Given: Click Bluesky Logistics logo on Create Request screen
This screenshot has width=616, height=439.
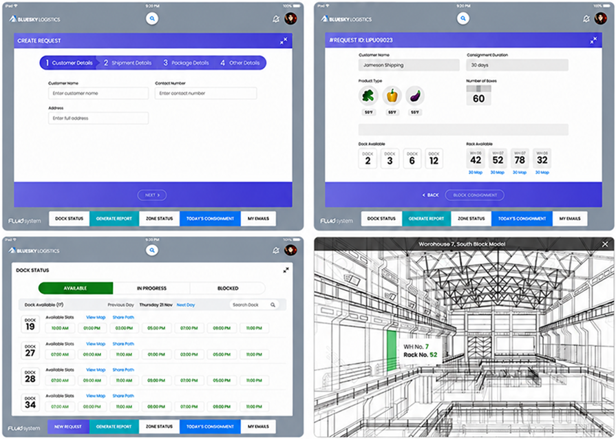Looking at the screenshot, I should coord(35,19).
